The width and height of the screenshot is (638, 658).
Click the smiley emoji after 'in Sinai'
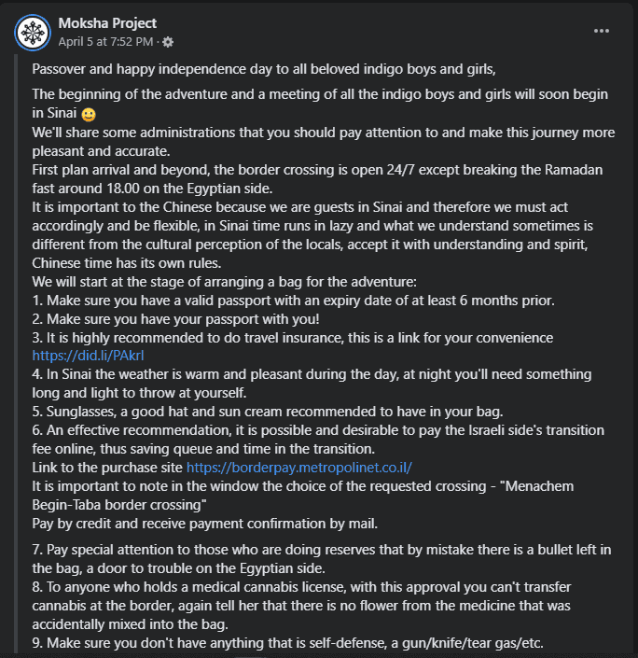(x=88, y=114)
